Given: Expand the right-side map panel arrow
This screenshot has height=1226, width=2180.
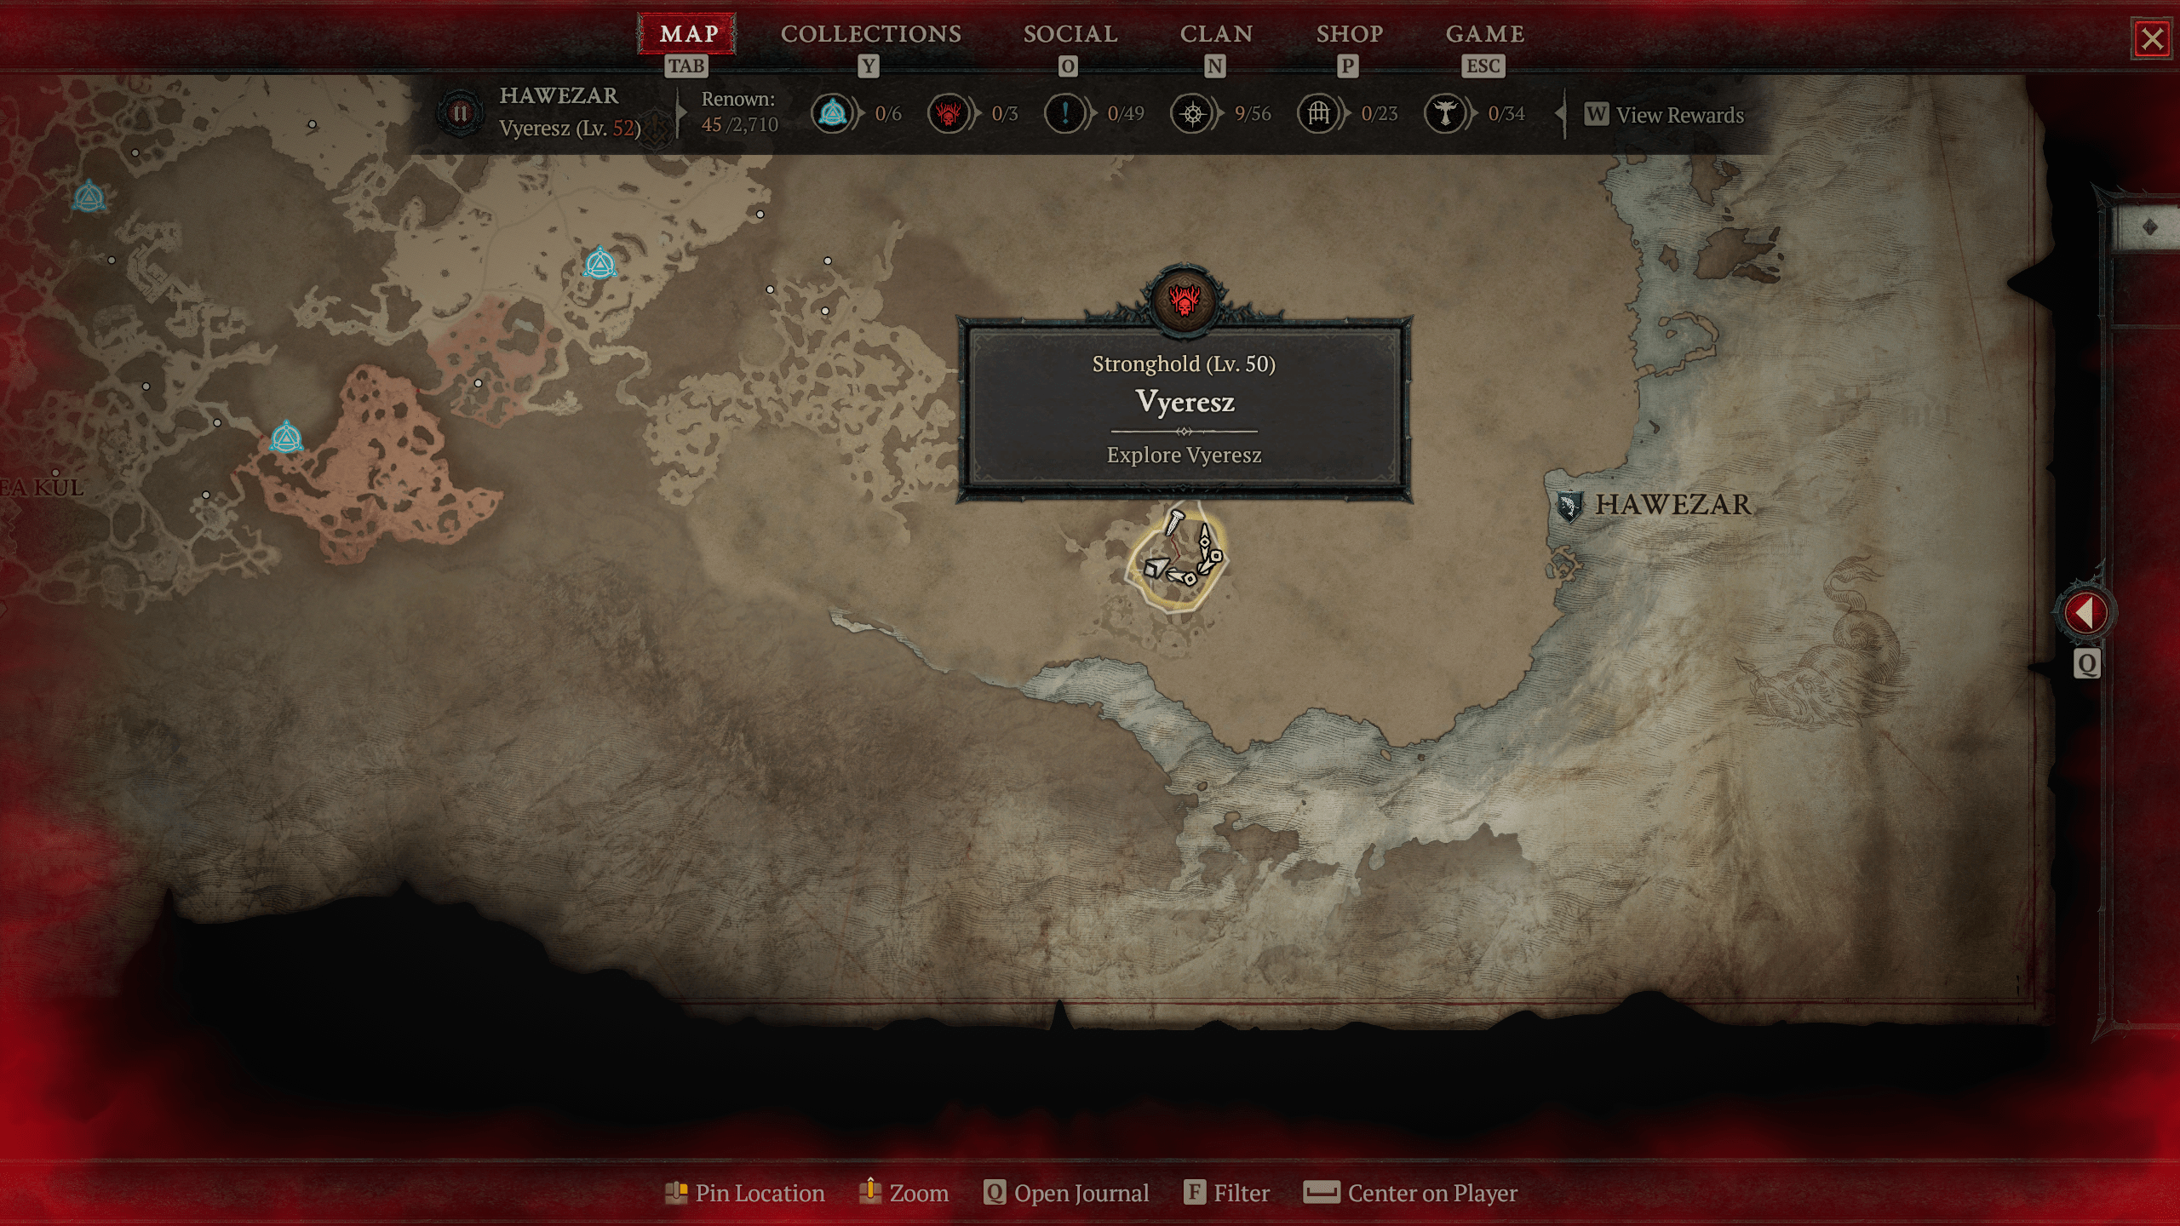Looking at the screenshot, I should click(x=2084, y=612).
